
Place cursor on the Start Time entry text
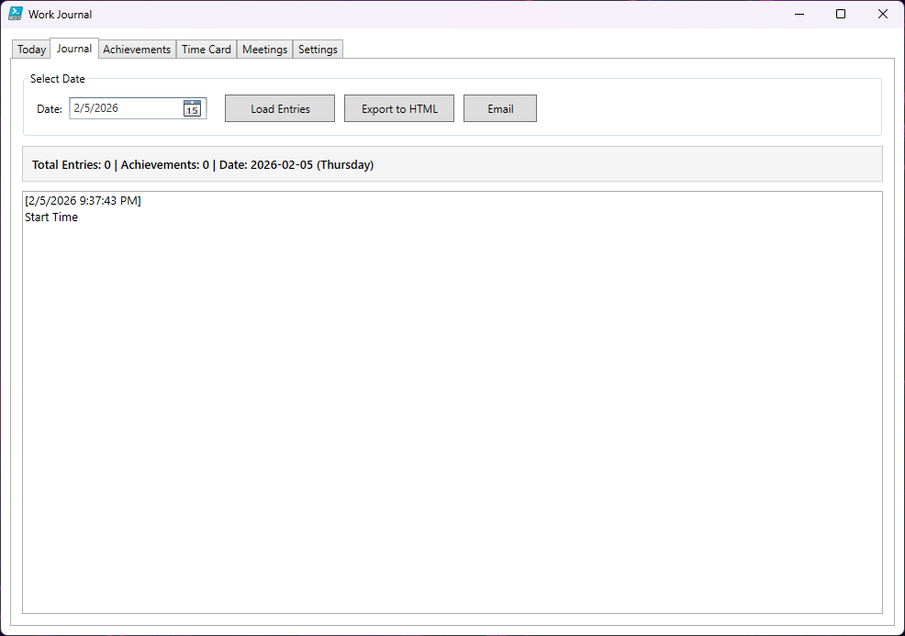(x=51, y=218)
